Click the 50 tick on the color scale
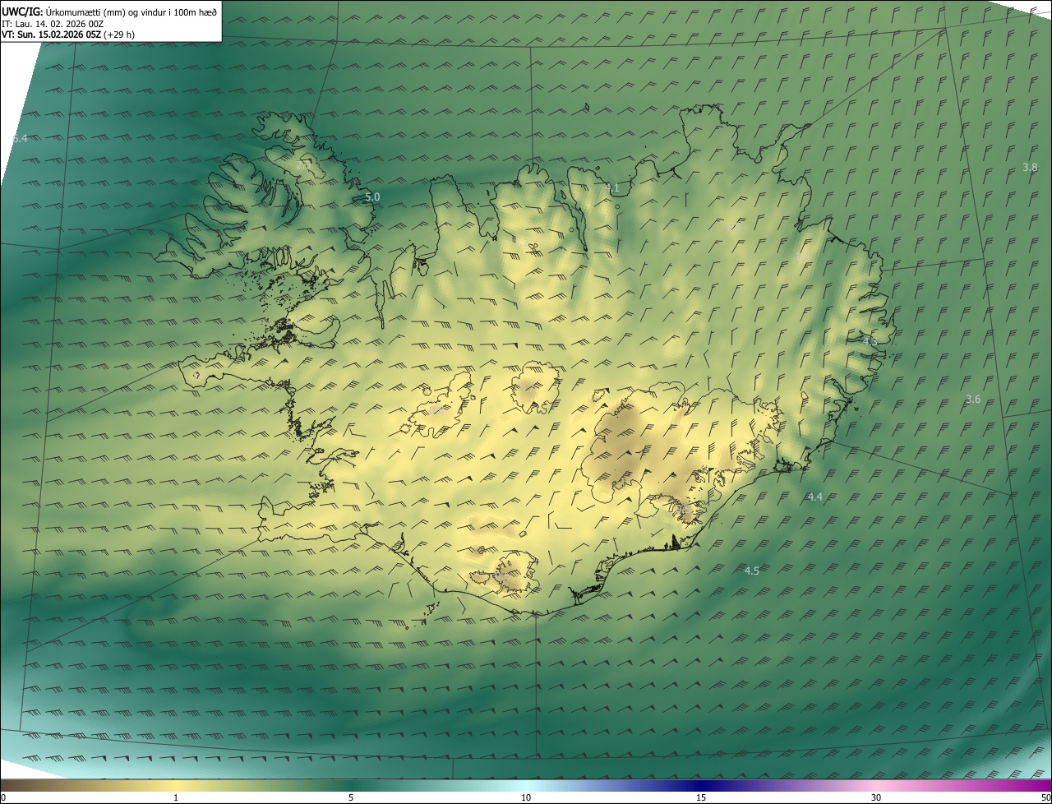 click(1045, 797)
